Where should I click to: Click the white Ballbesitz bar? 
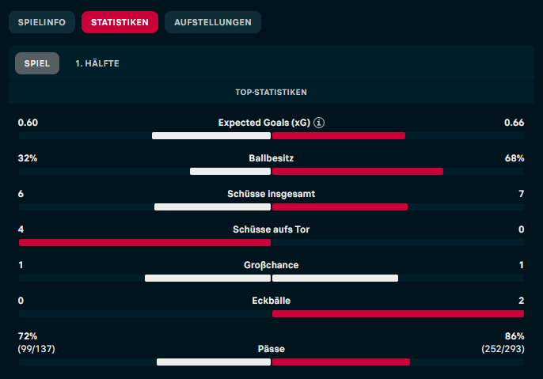coord(230,171)
